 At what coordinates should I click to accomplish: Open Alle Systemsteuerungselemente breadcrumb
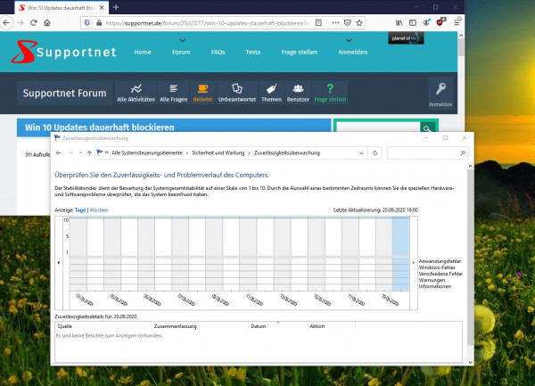click(x=147, y=152)
